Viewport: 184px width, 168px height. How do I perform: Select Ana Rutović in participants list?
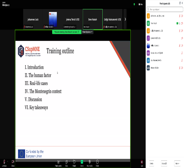165,60
